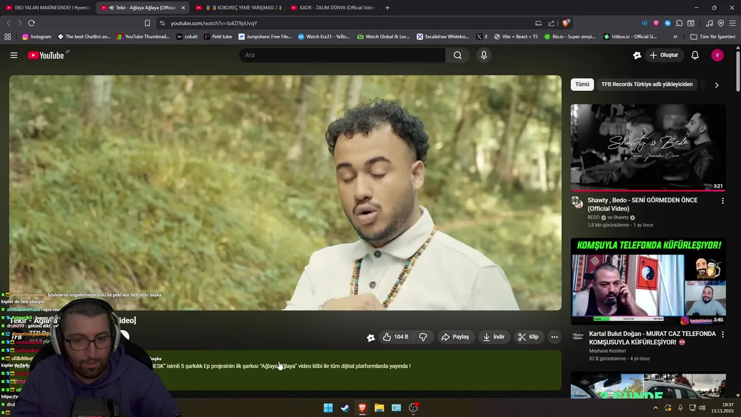Open the Shazam extension icon

pos(667,23)
